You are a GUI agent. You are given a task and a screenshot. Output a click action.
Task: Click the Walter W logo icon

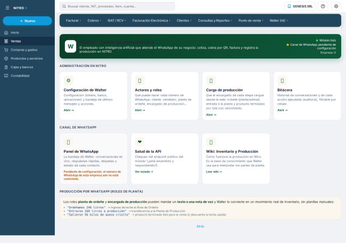tap(71, 46)
